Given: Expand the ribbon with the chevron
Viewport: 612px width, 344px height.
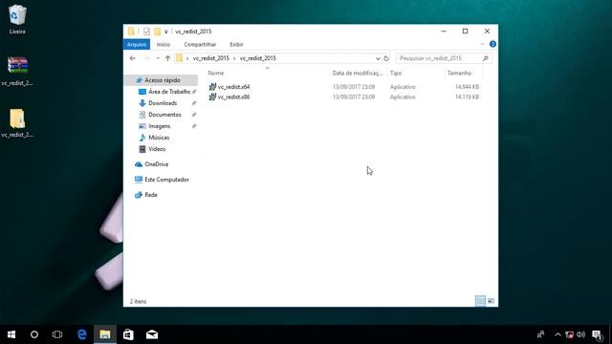Looking at the screenshot, I should [482, 44].
